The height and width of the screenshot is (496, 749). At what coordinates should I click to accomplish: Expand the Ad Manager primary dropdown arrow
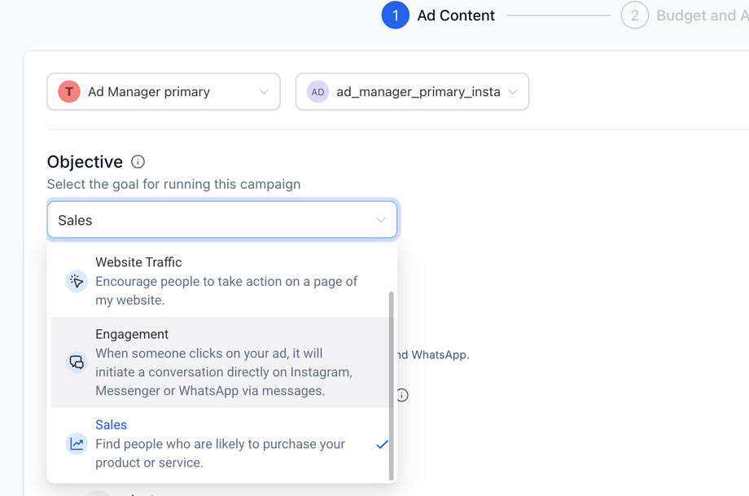click(264, 92)
